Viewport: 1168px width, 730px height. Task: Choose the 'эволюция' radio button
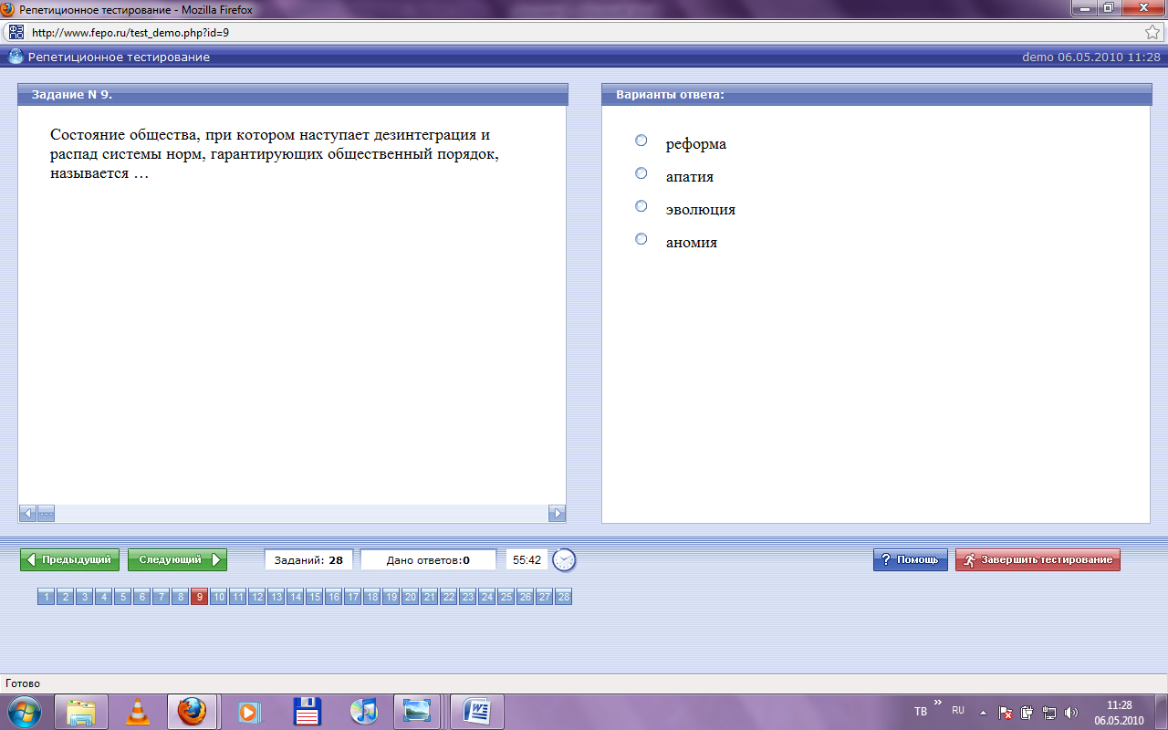641,206
